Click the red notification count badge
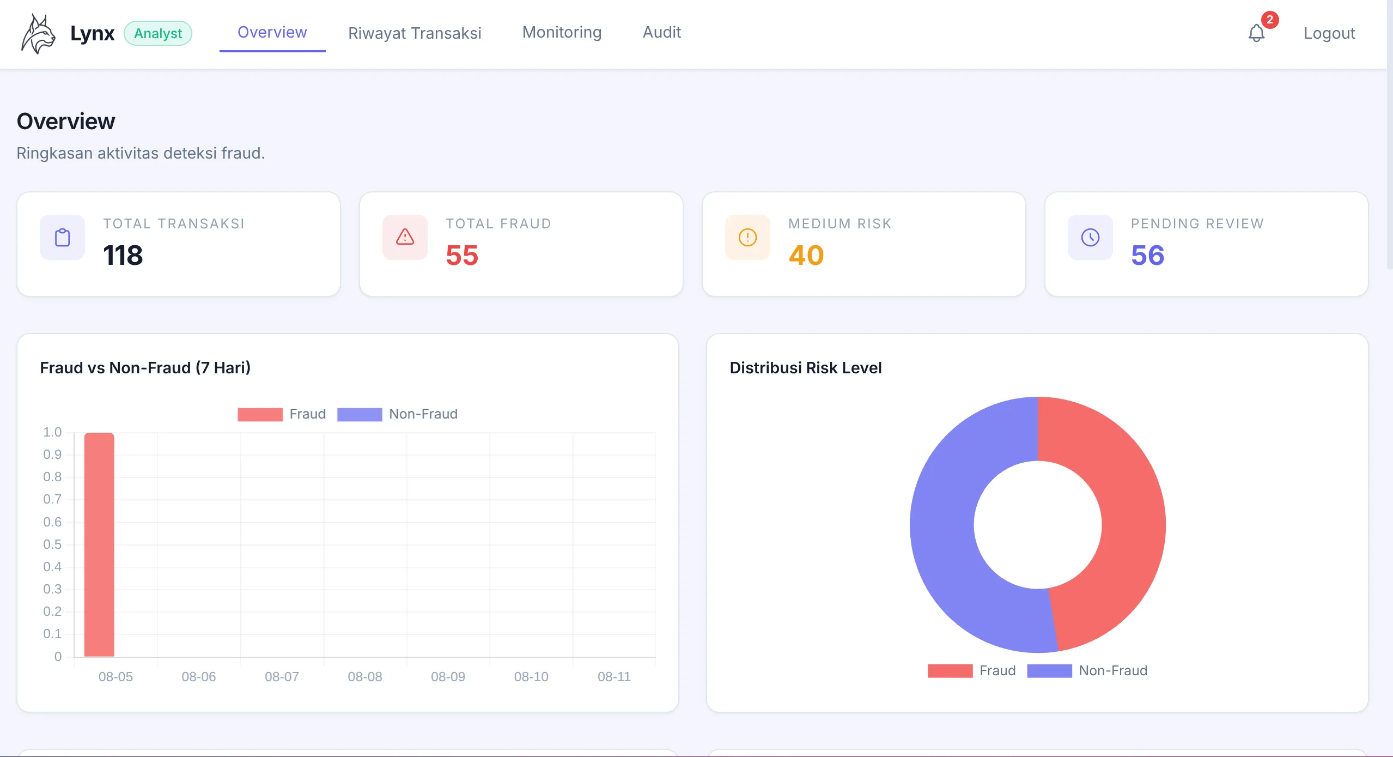The image size is (1393, 757). [1270, 20]
